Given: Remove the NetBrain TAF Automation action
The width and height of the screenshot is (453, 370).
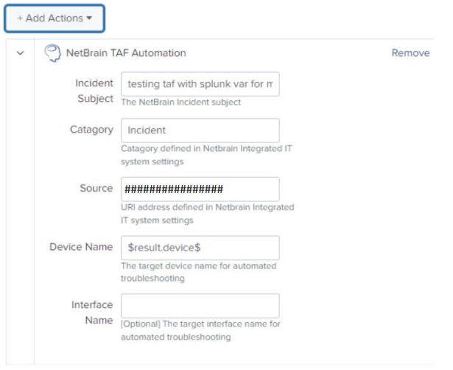Looking at the screenshot, I should pyautogui.click(x=410, y=53).
